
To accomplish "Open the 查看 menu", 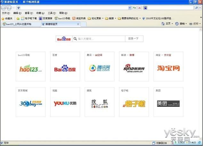I will pyautogui.click(x=29, y=13).
